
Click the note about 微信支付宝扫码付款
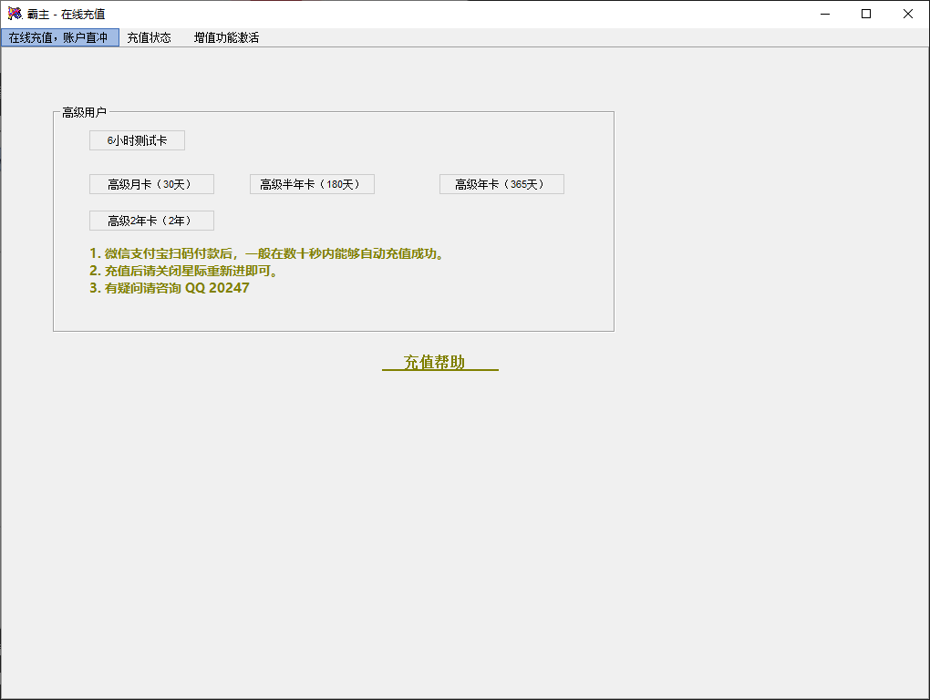266,253
